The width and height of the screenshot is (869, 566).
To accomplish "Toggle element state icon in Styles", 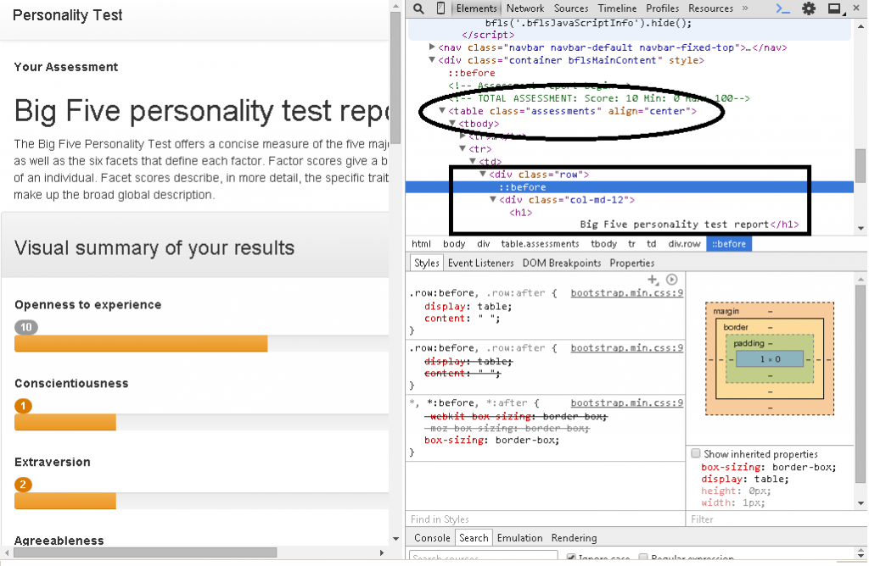I will (x=671, y=280).
